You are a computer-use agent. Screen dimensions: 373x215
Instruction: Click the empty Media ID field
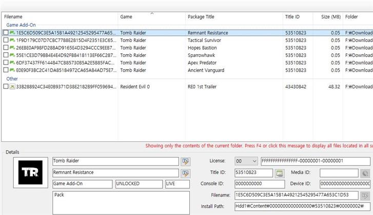tap(339, 173)
